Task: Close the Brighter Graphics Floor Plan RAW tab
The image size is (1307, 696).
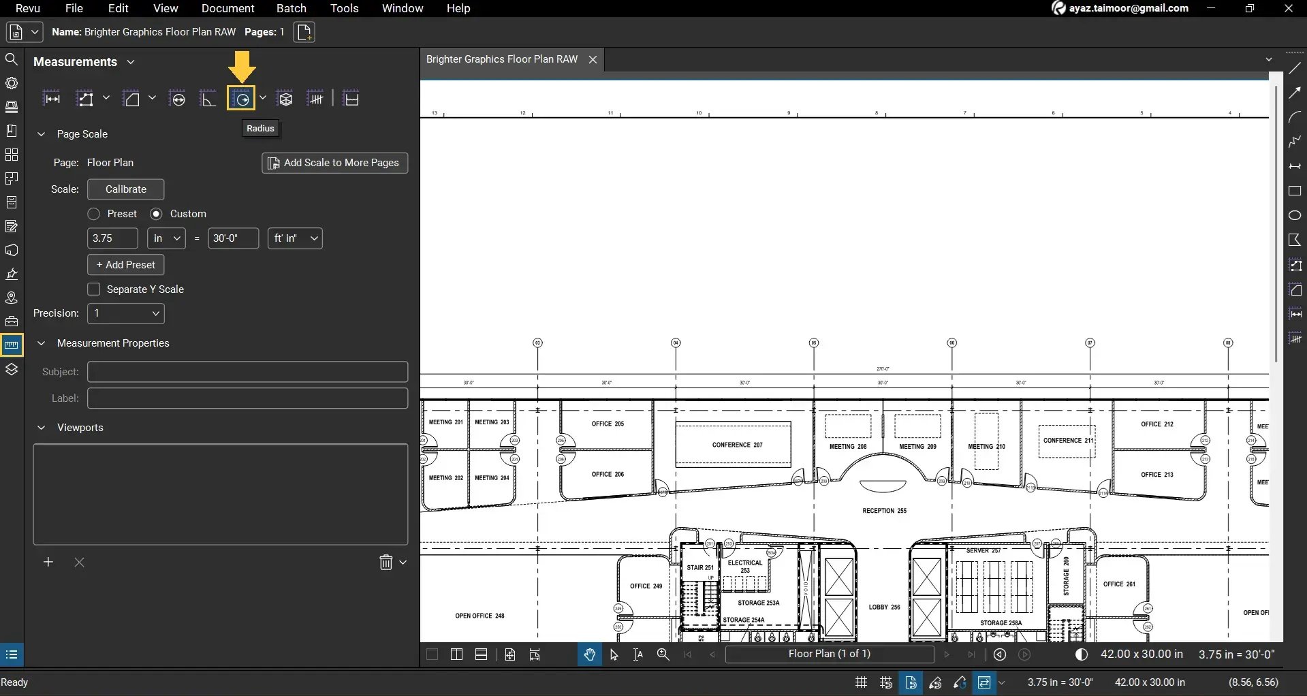Action: click(x=592, y=59)
